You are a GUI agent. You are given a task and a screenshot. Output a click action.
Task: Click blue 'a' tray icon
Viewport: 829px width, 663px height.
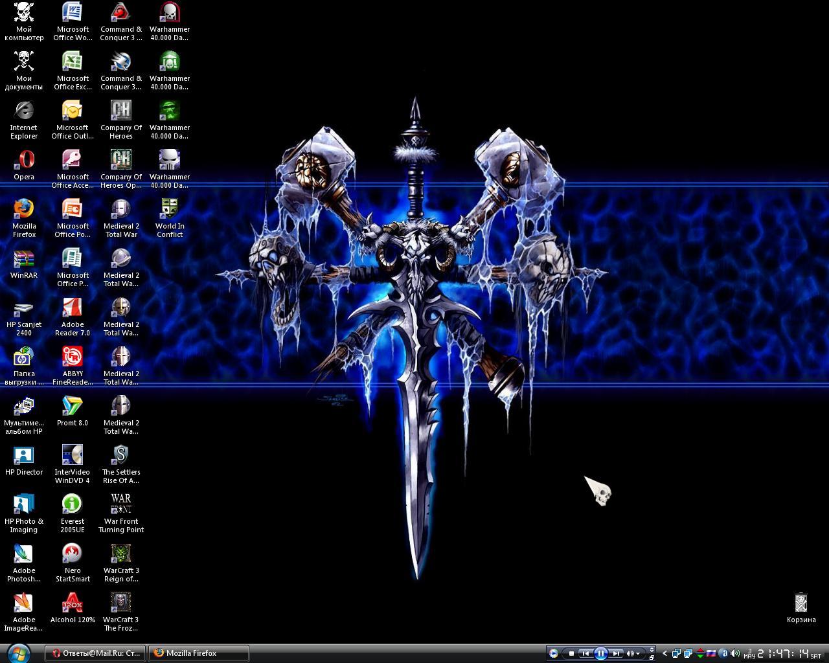(723, 653)
